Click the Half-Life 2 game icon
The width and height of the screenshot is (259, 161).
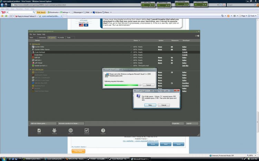tap(33, 60)
